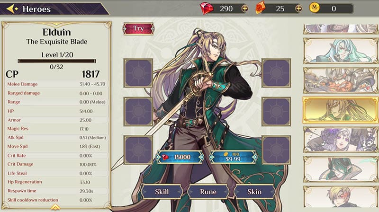Tap the gold M coin icon
Viewport: 379px width, 212px height.
click(314, 8)
